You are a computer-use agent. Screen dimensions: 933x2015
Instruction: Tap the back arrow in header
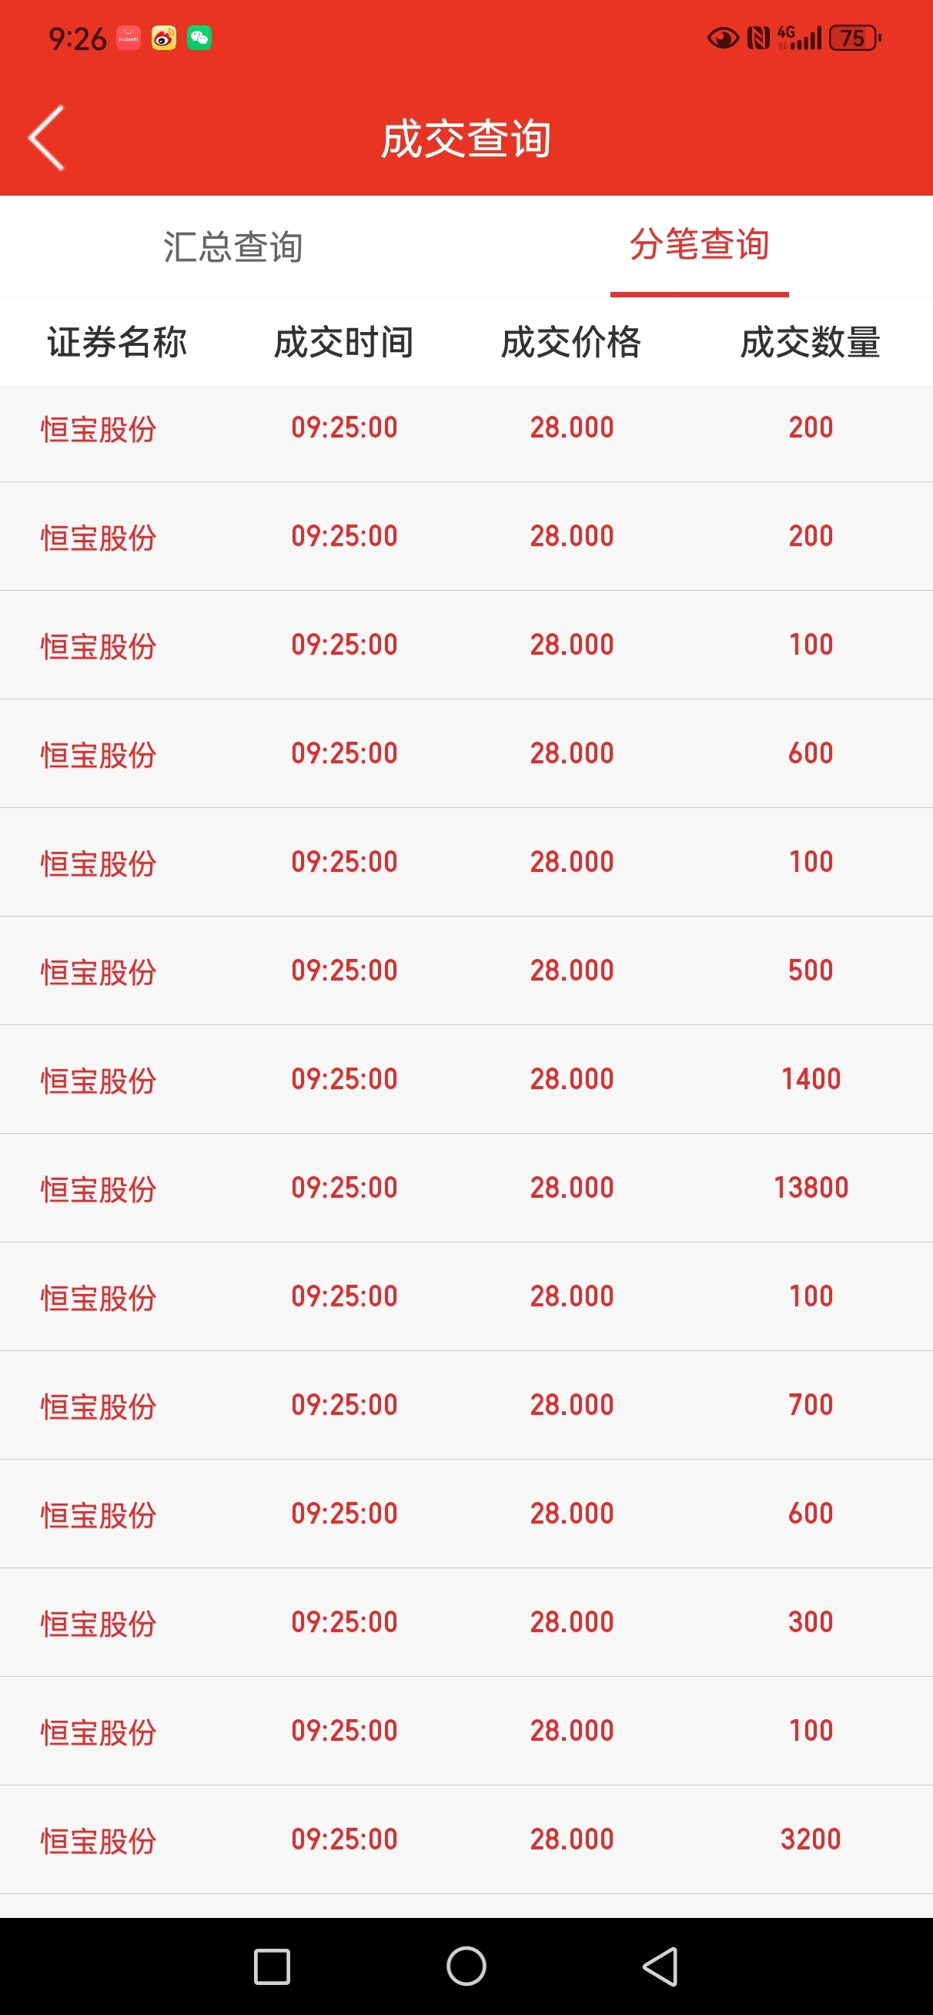46,138
